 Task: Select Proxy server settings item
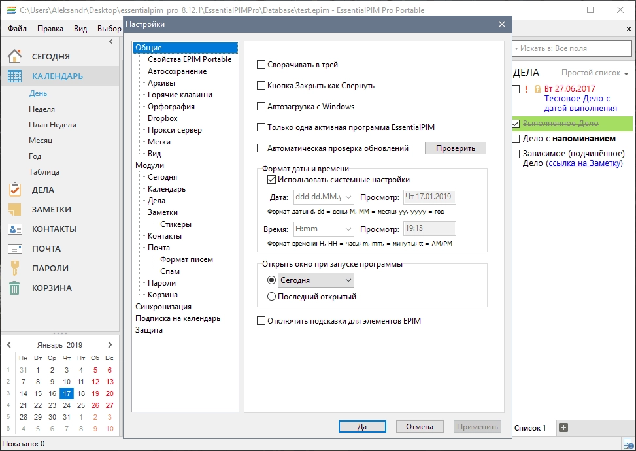point(175,130)
